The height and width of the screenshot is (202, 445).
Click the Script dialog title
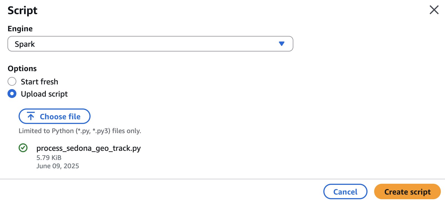(22, 10)
